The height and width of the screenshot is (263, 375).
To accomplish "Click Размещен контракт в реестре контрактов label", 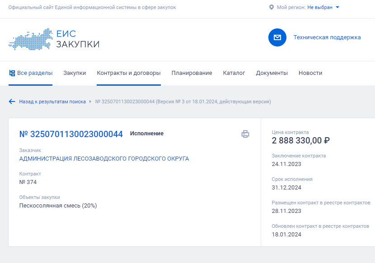I will [321, 203].
